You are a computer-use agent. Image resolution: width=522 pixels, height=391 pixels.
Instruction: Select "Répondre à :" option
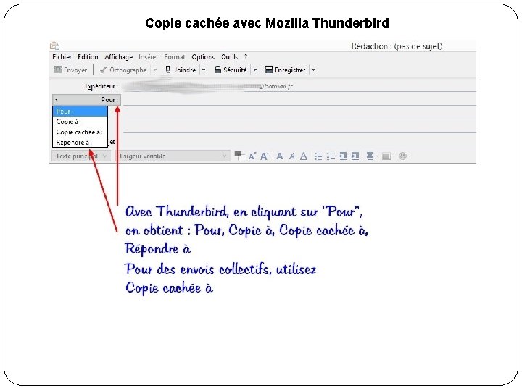coord(80,143)
